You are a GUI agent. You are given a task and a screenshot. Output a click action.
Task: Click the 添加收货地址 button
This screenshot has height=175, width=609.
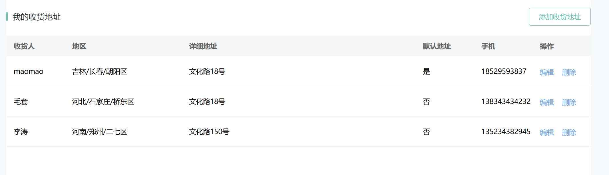(x=559, y=17)
